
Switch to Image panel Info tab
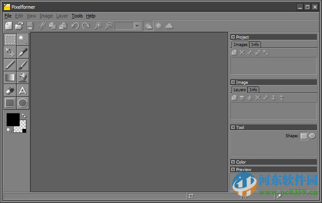(254, 90)
